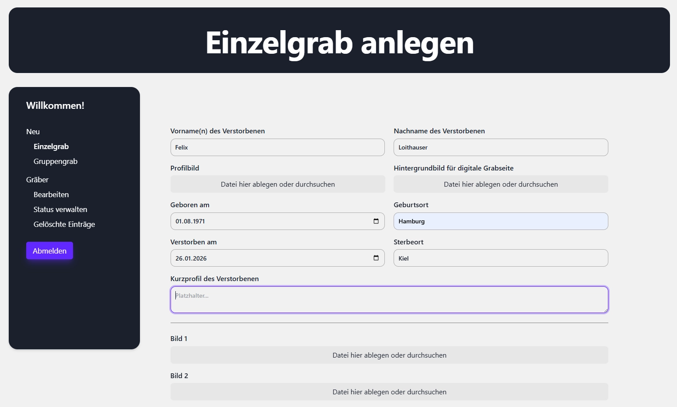Click the Verstorben am label
The width and height of the screenshot is (677, 407).
click(x=193, y=242)
